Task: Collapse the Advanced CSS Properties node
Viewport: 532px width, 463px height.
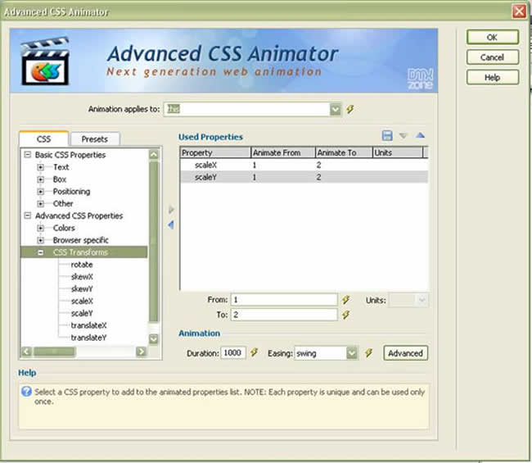Action: (28, 216)
